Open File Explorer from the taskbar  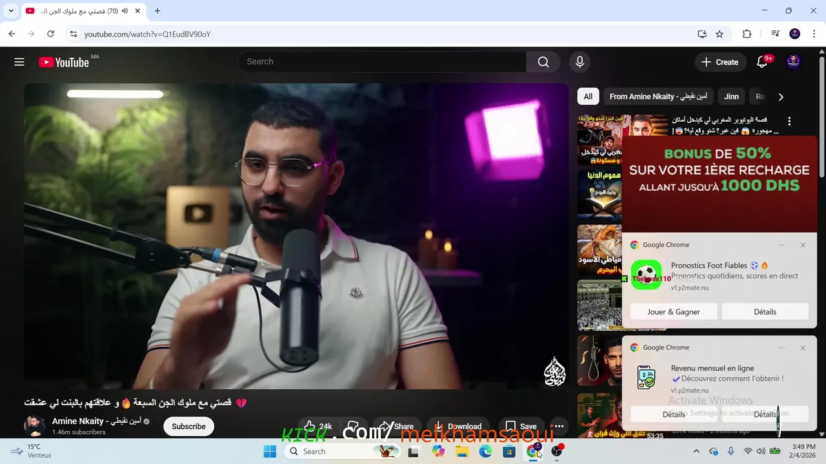click(x=462, y=452)
